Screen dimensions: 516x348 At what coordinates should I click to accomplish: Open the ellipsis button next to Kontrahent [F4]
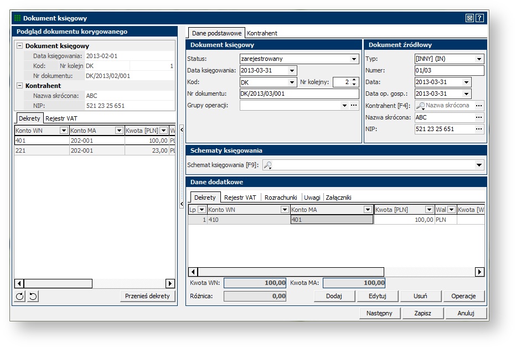point(479,106)
